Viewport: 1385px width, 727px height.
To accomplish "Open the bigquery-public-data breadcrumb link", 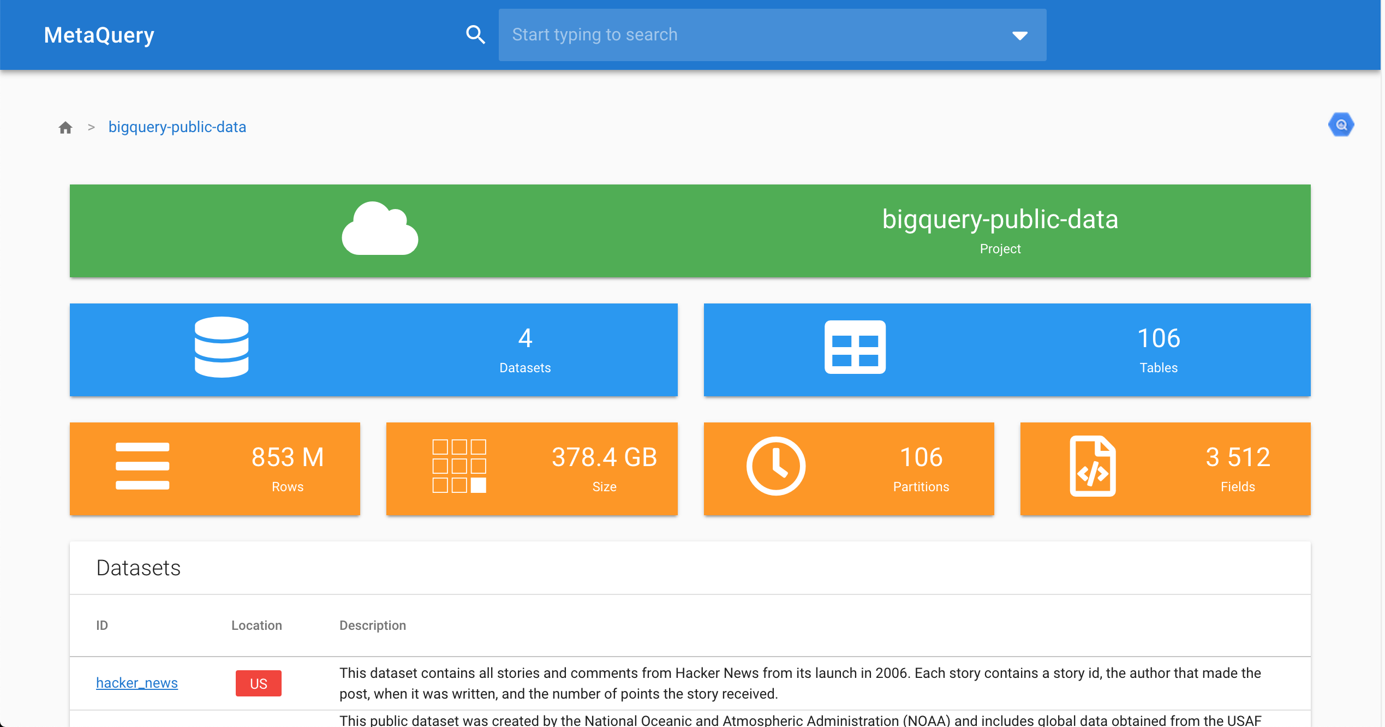I will click(x=177, y=127).
